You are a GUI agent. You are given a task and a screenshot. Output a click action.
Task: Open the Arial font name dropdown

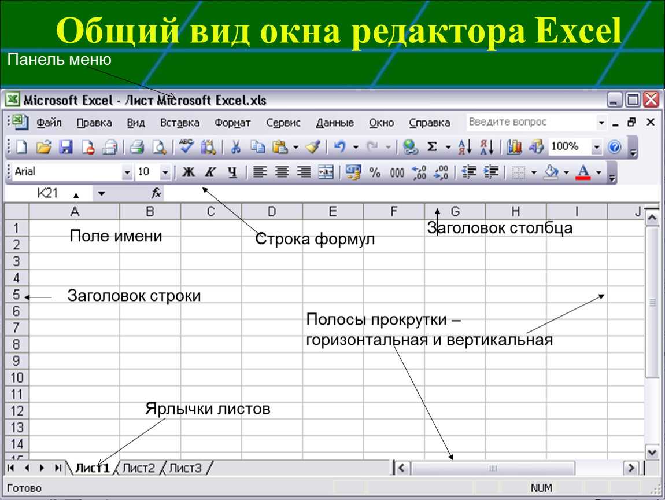coord(127,173)
